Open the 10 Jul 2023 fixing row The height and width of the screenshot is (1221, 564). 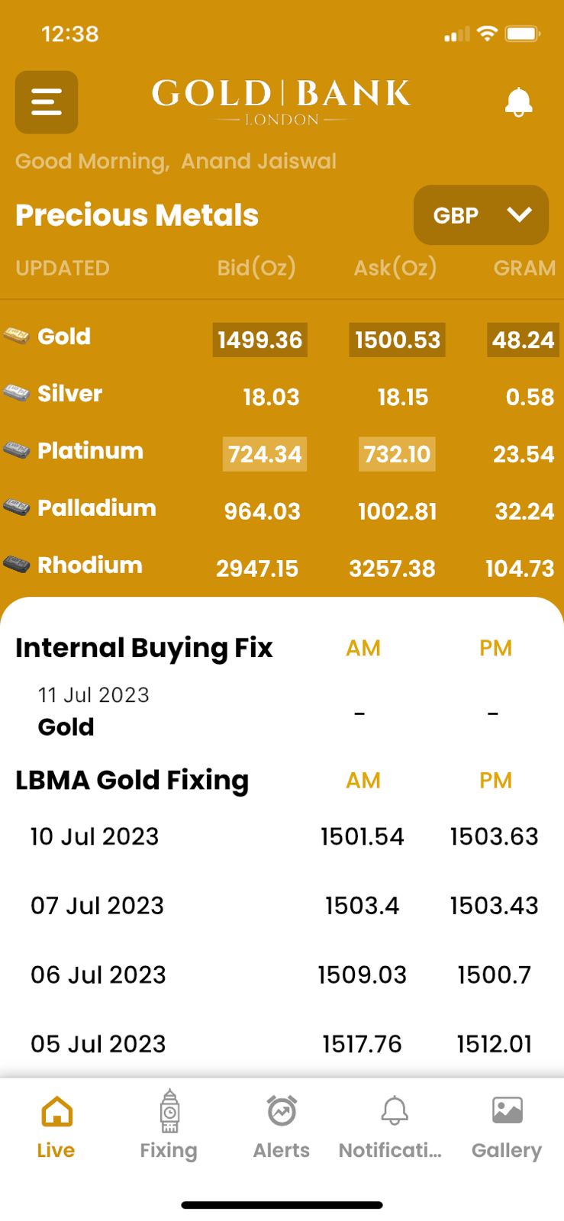(x=95, y=836)
